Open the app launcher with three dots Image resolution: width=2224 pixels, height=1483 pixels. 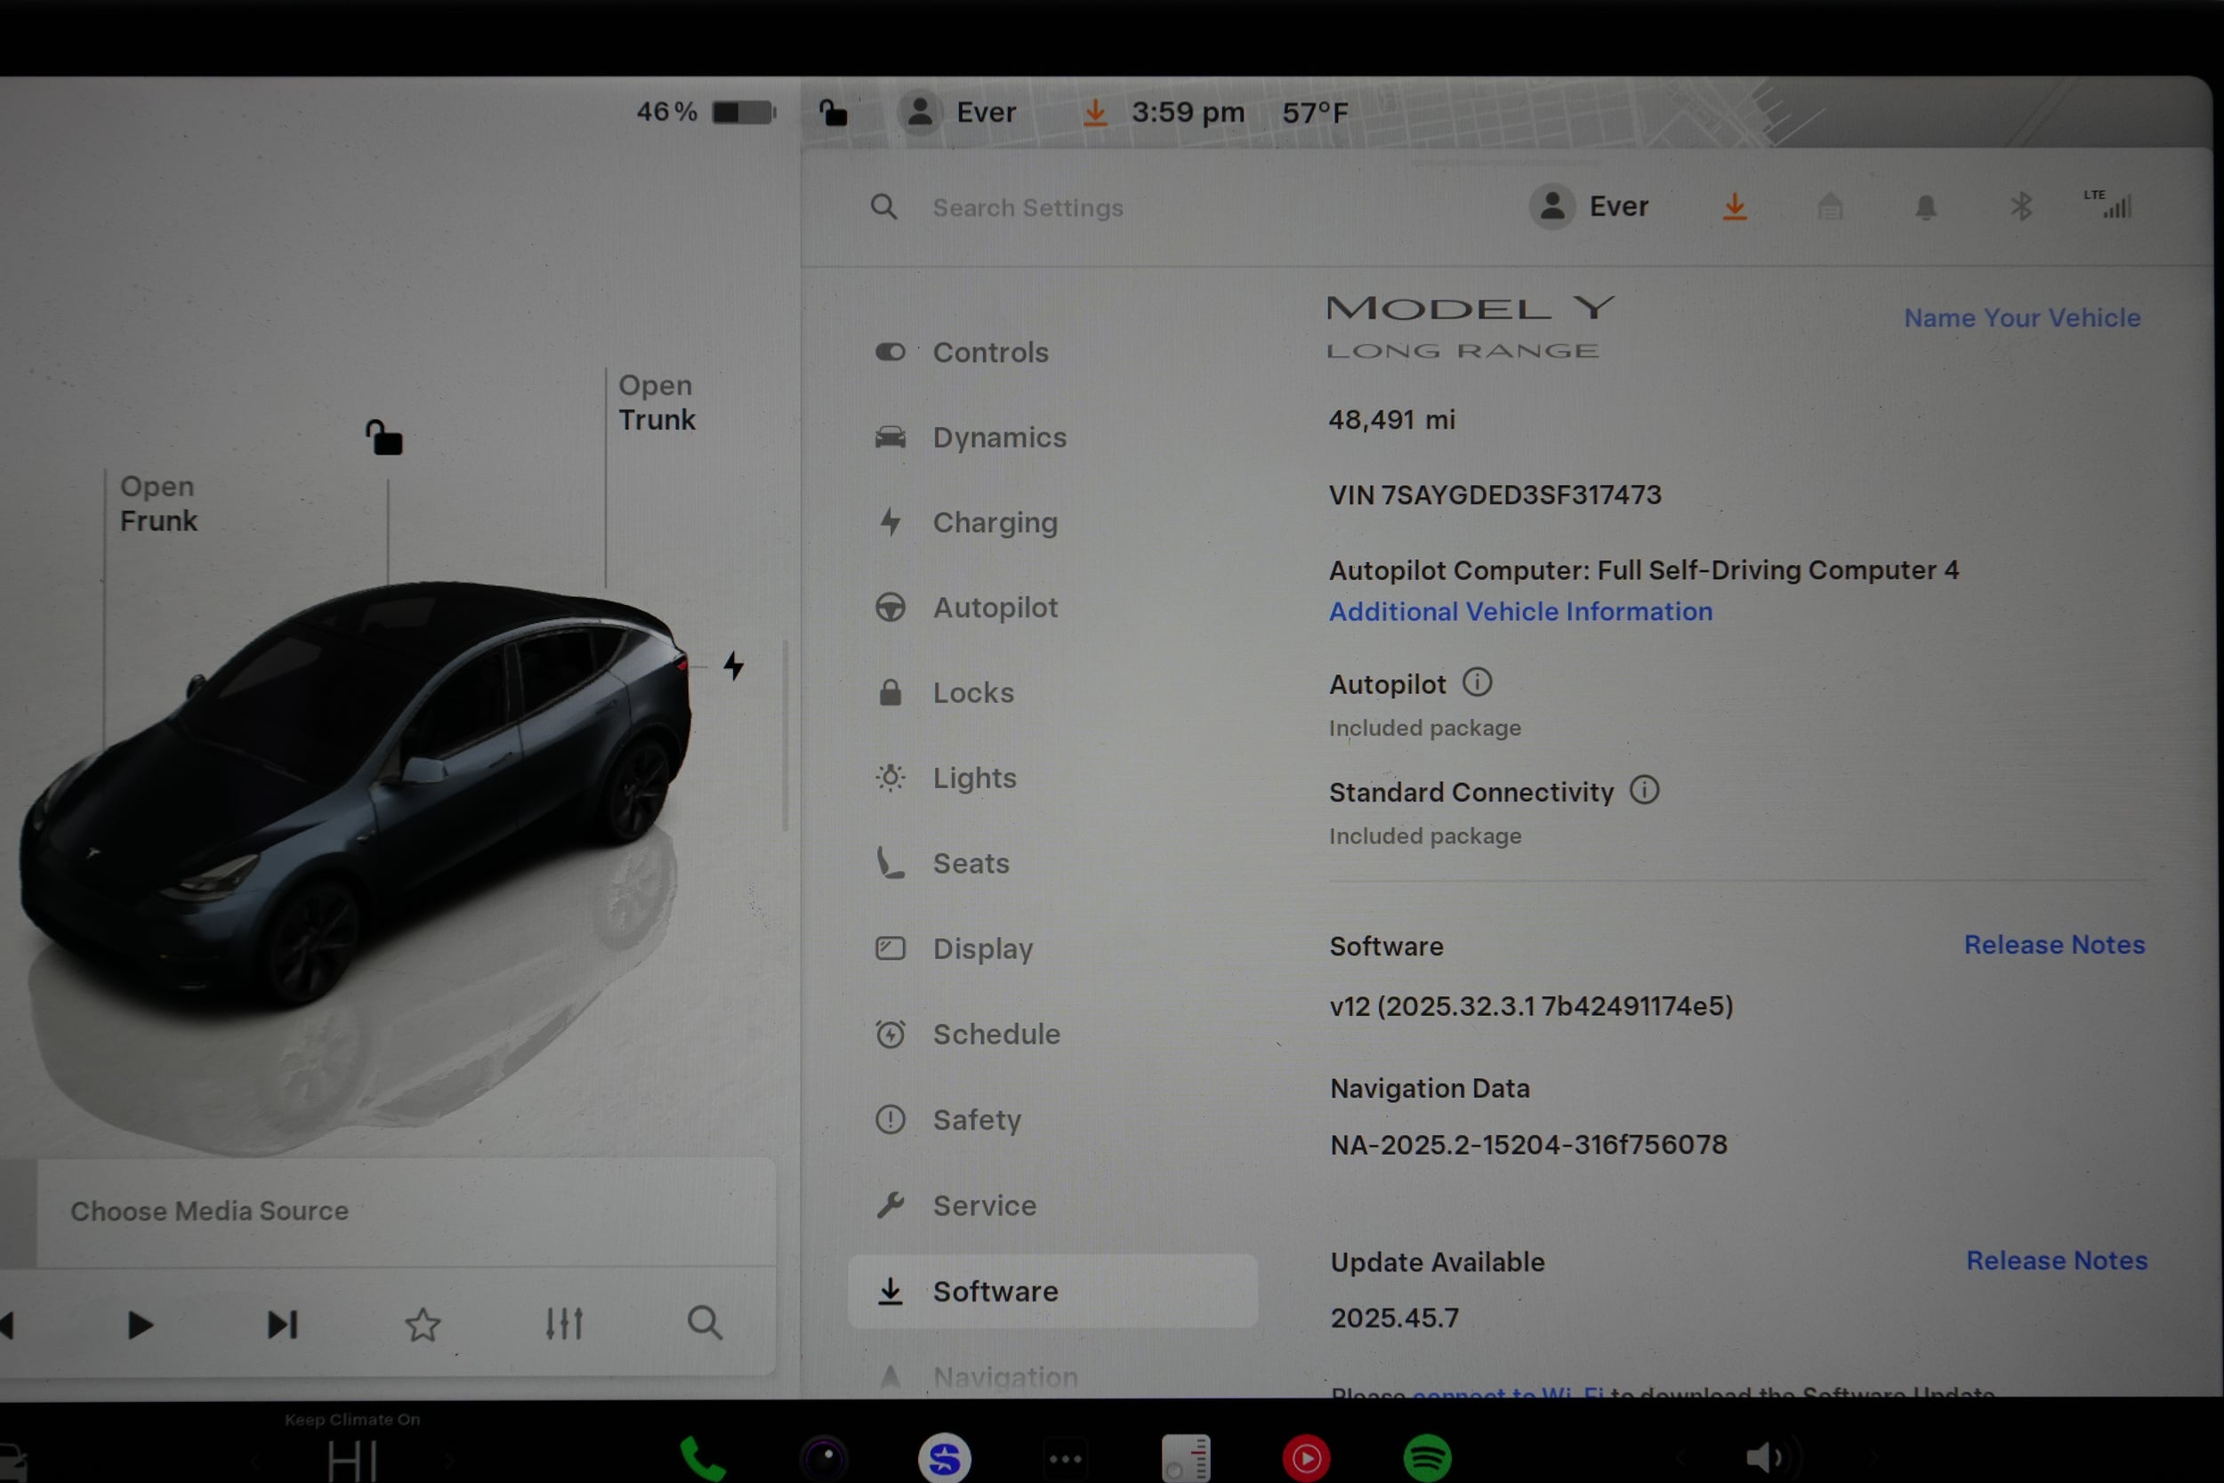[x=1066, y=1457]
